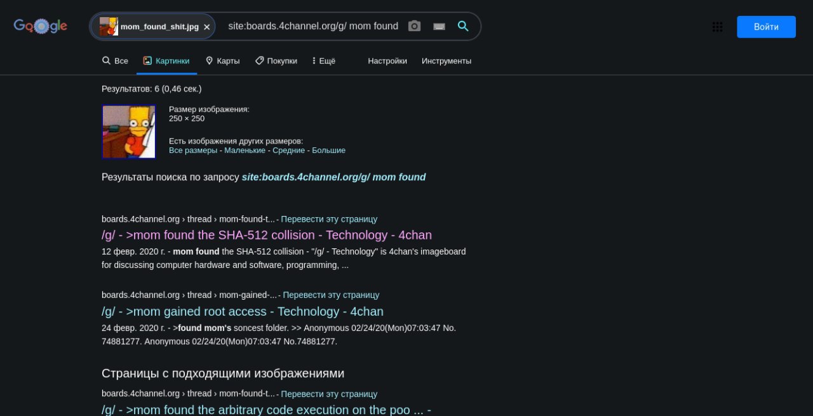Open Инструменты search tools
The image size is (813, 416).
447,61
